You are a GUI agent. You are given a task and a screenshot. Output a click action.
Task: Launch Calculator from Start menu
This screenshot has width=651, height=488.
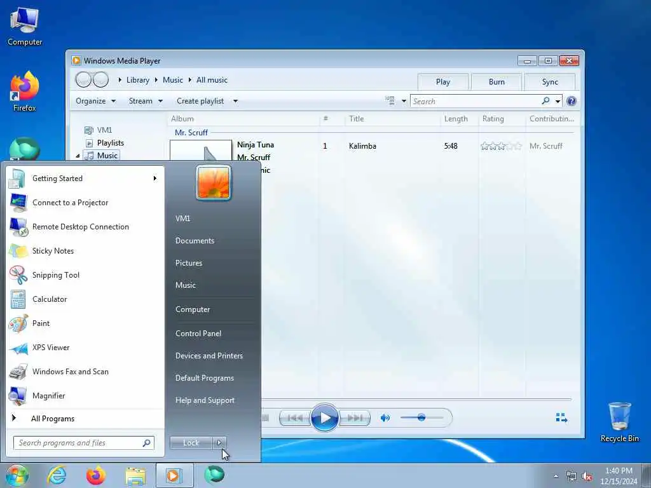coord(85,299)
